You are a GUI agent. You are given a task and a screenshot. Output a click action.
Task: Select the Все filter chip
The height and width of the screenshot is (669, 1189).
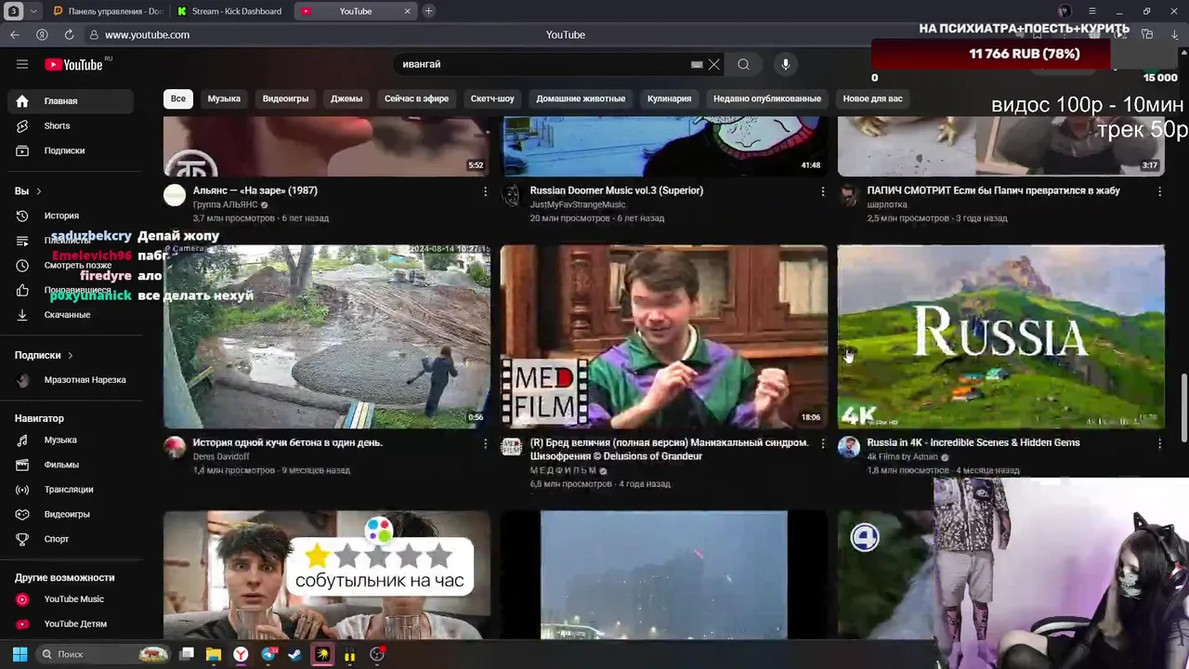tap(177, 98)
